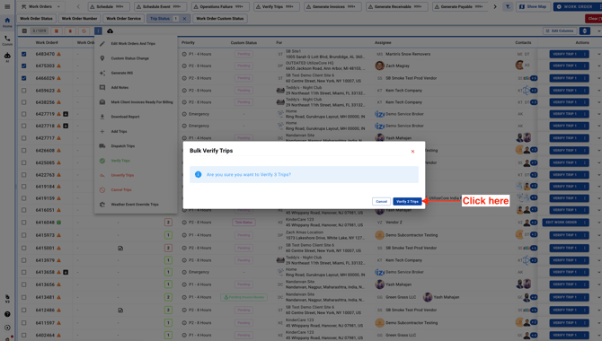Remove the Trip Status filter X
This screenshot has width=602, height=341.
184,19
